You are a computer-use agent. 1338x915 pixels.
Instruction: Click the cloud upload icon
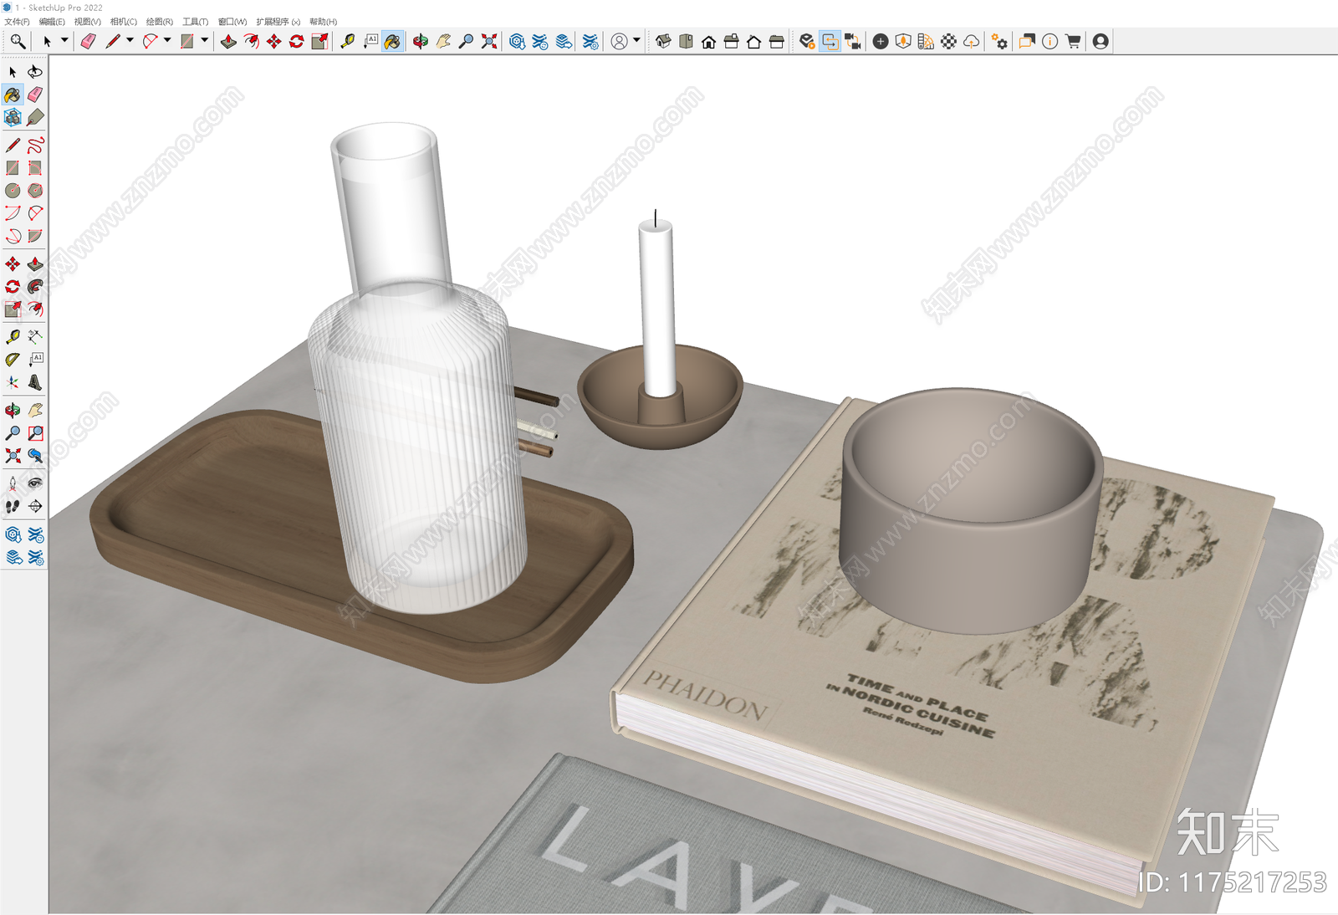pos(971,41)
